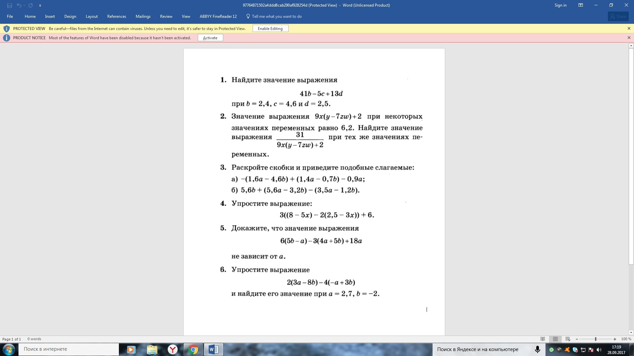The image size is (634, 356).
Task: Open Ribbon Display Options icon
Action: pos(581,5)
